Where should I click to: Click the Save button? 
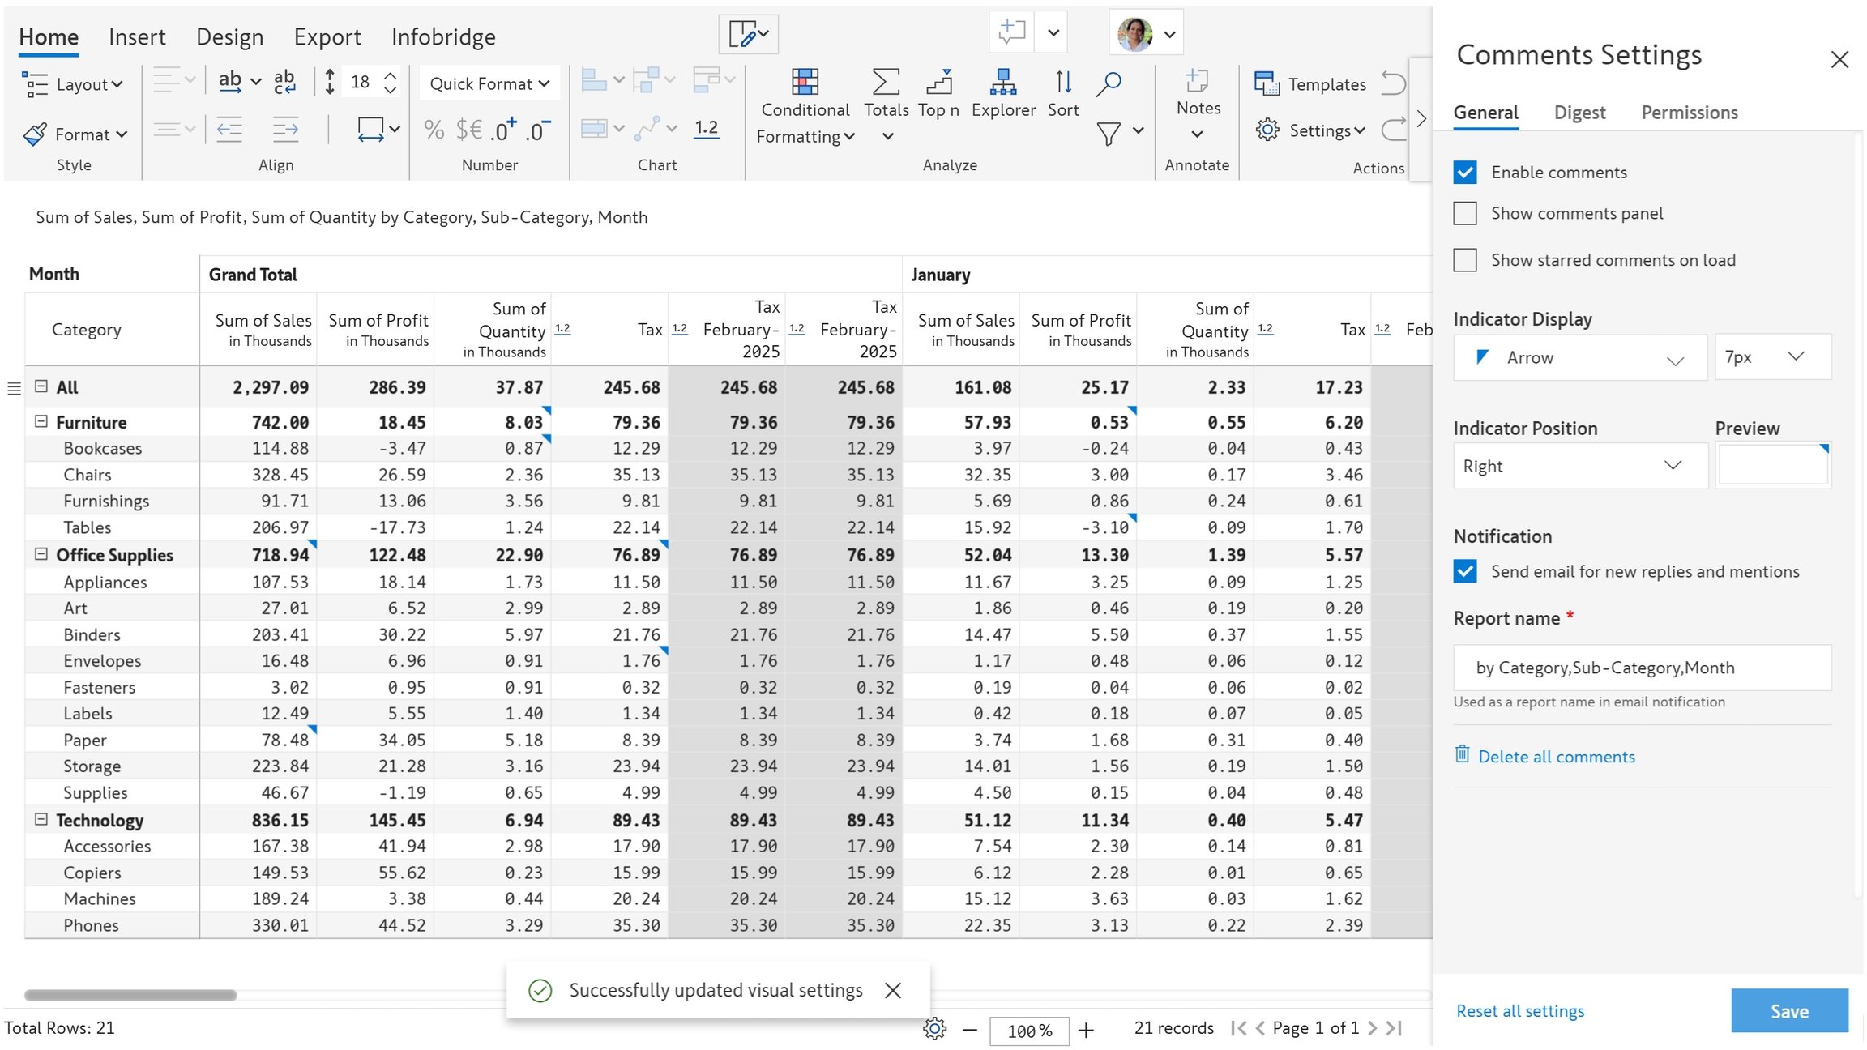click(x=1789, y=1010)
